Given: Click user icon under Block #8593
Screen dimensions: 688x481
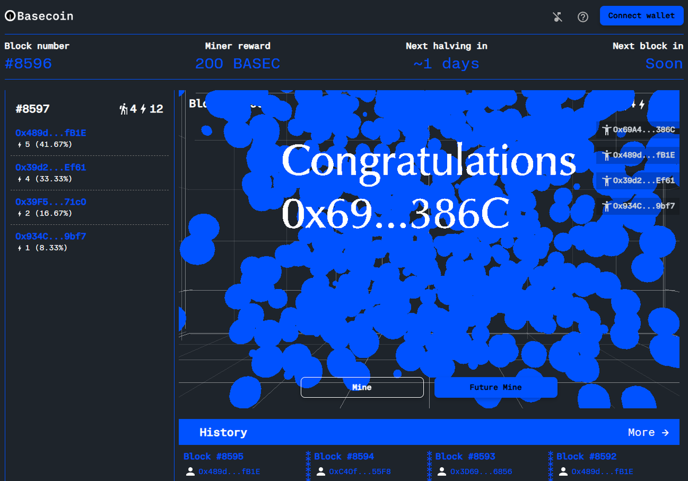Looking at the screenshot, I should pos(442,472).
